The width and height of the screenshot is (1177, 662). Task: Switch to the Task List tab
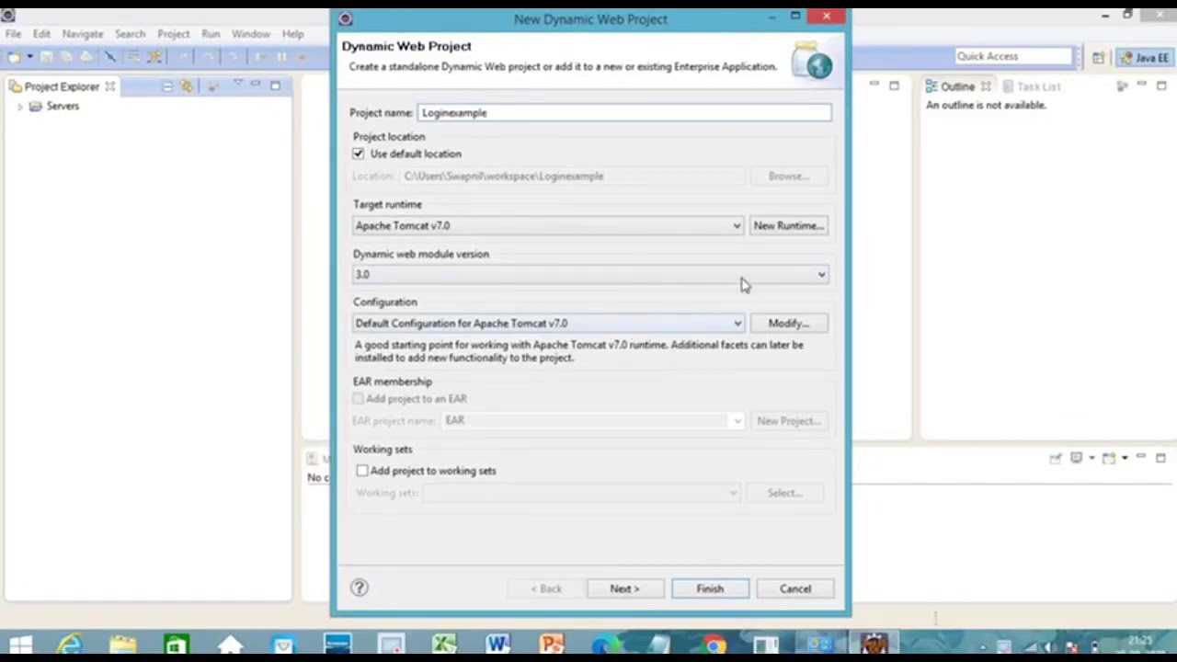[x=1031, y=86]
